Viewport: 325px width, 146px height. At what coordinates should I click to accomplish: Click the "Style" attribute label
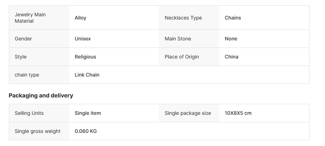tap(21, 57)
